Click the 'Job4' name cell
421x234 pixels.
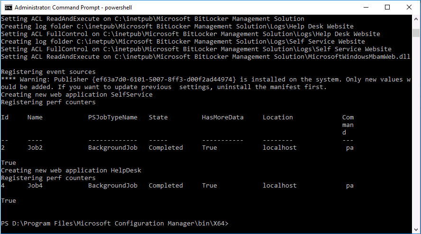click(x=35, y=185)
